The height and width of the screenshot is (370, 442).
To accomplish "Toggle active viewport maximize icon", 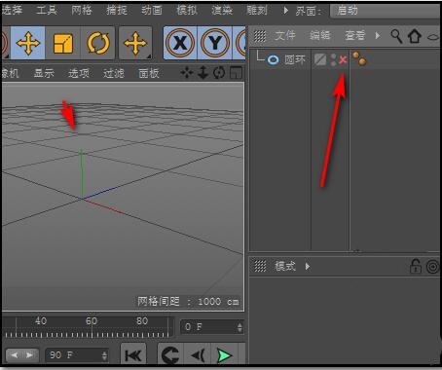I will (236, 73).
